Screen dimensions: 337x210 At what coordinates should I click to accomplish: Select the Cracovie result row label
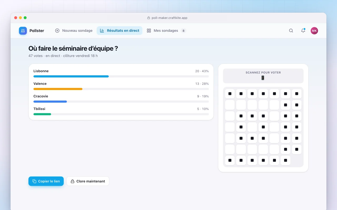(x=41, y=96)
